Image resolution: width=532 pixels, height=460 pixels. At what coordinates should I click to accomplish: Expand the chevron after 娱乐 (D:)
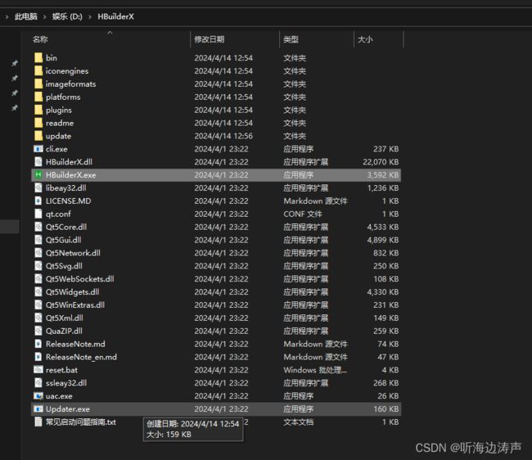[90, 16]
